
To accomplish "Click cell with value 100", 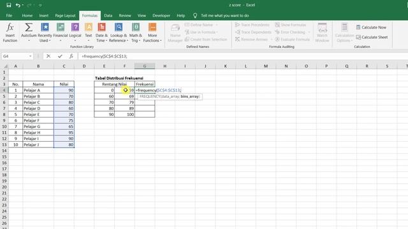I will pyautogui.click(x=124, y=114).
